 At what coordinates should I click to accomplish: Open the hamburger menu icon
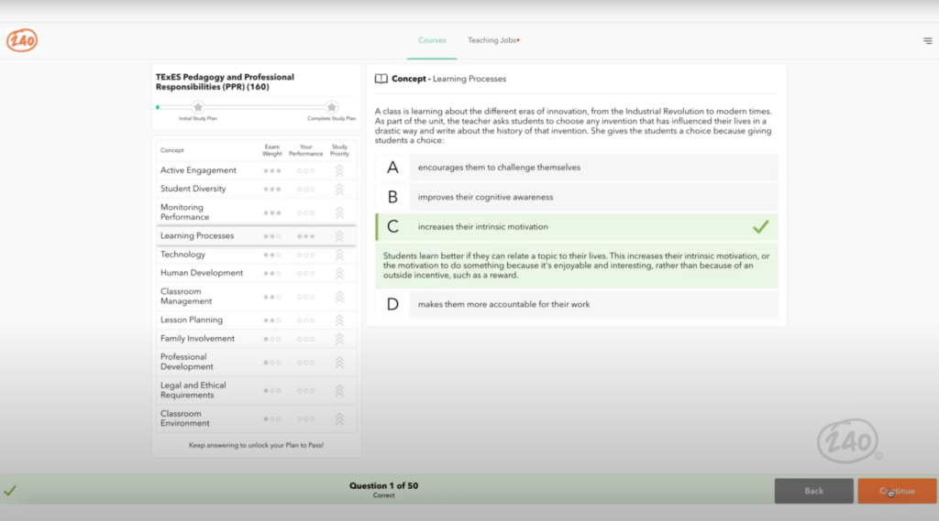point(927,40)
